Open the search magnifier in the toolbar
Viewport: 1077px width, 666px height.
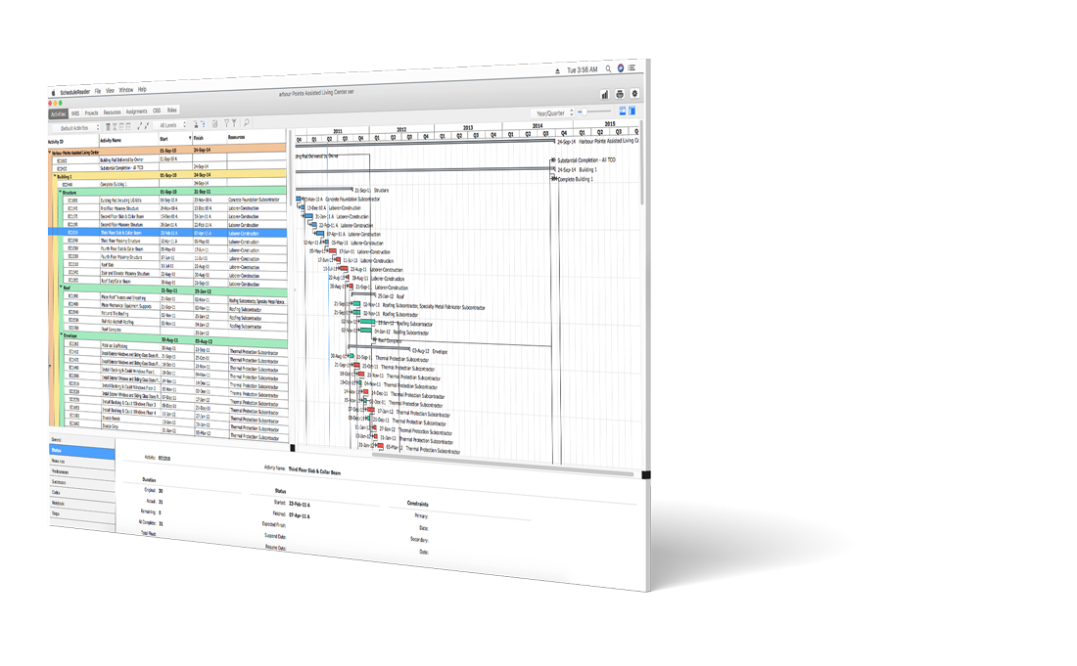[x=247, y=124]
